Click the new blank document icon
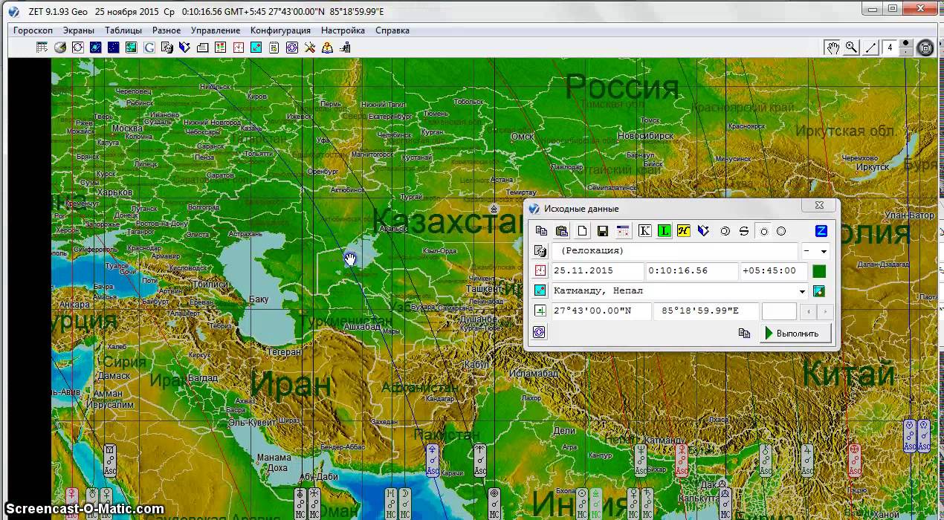The height and width of the screenshot is (520, 944). point(582,231)
